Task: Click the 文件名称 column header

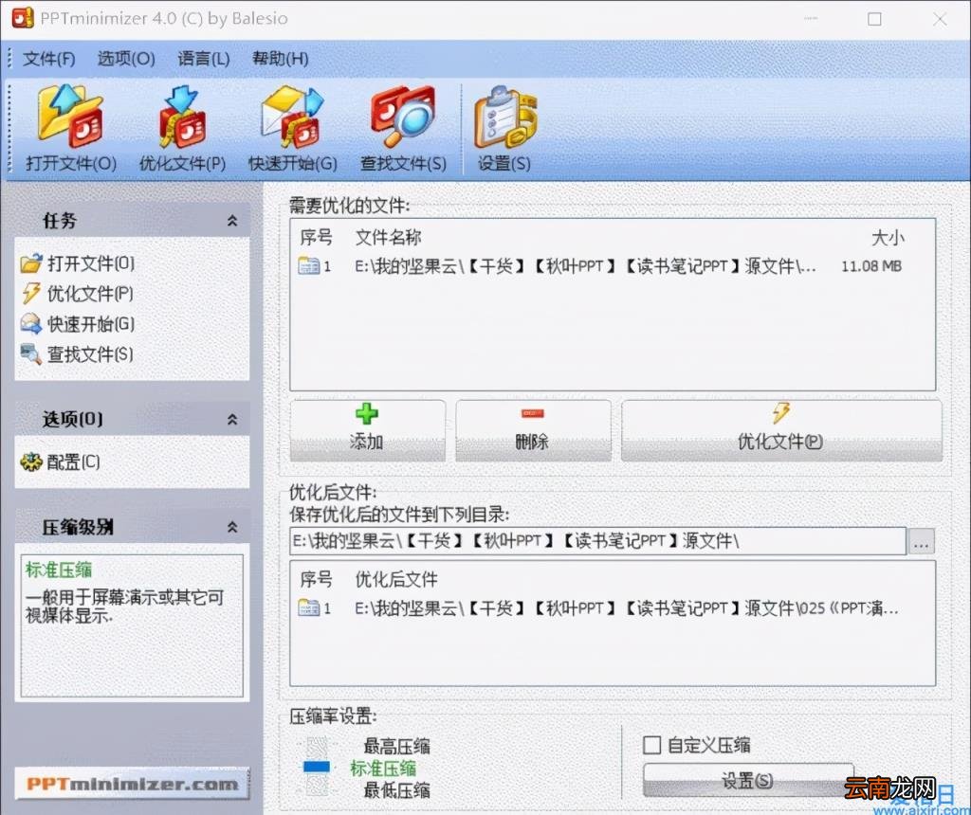Action: (x=388, y=237)
